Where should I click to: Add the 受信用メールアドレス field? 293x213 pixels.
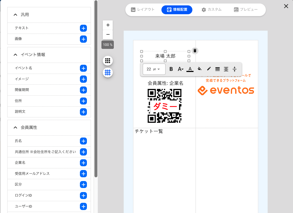83,174
